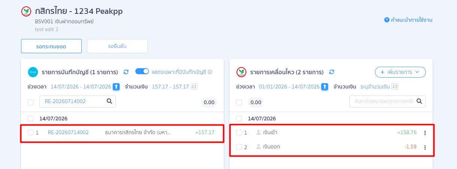Image resolution: width=457 pixels, height=169 pixels.
Task: Click the magnifier icon in RE-20260714002 search
Action: (x=109, y=101)
